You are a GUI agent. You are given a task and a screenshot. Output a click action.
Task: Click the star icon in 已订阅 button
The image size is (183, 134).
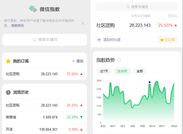[x=162, y=40]
